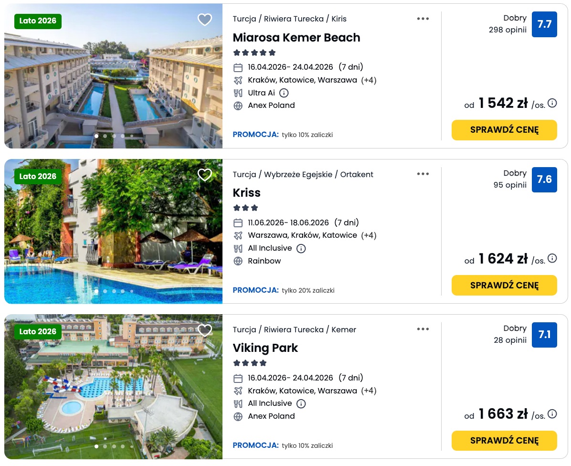Open the three-dot menu on the Kriss card

tap(423, 173)
